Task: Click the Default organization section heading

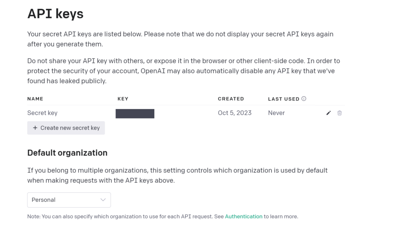Action: coord(67,153)
